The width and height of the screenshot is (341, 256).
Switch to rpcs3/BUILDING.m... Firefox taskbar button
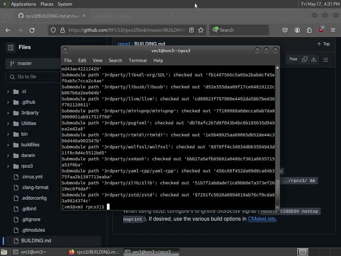click(94, 252)
